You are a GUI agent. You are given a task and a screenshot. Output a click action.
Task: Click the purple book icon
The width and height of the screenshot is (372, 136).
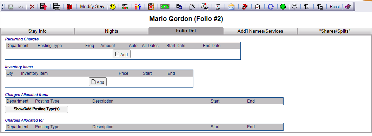(348, 7)
